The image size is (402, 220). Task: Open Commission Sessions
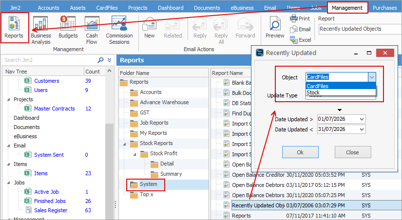click(119, 30)
